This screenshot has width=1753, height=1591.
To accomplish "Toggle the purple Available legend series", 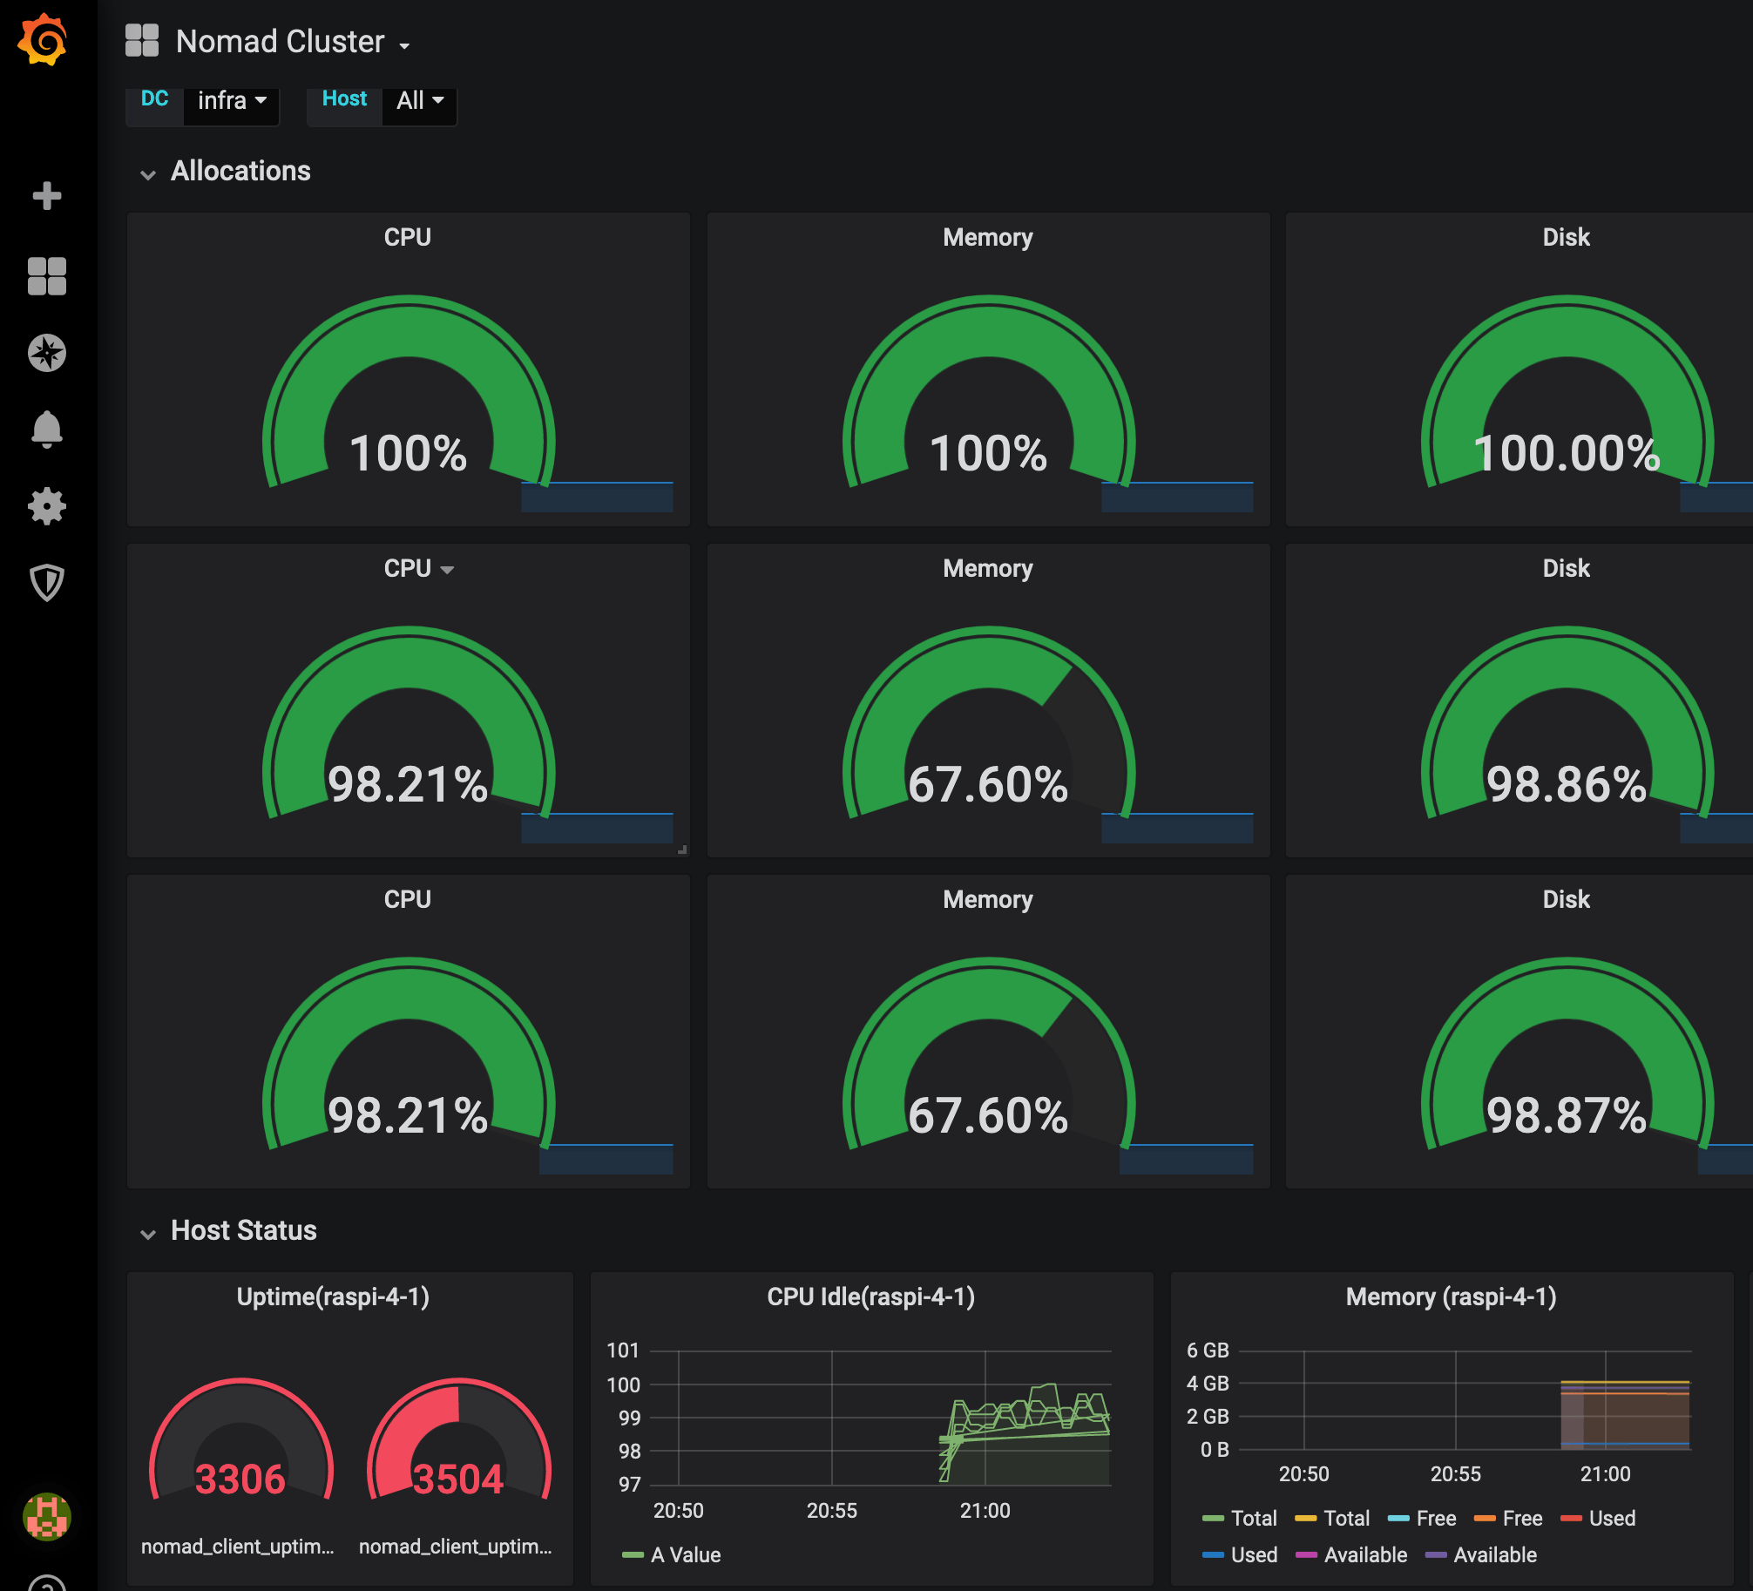I will click(1494, 1555).
